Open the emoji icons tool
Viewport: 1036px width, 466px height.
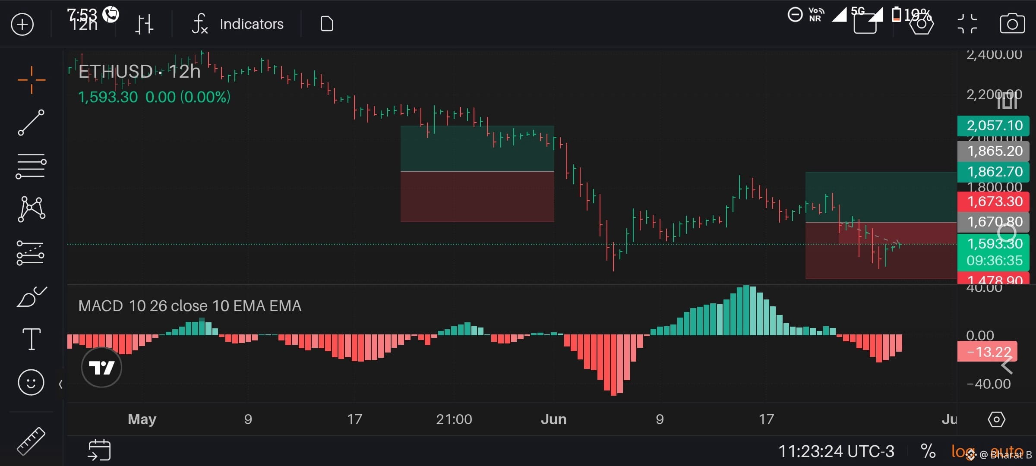[31, 382]
